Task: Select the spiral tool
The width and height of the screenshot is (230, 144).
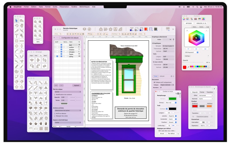Action: pyautogui.click(x=17, y=71)
